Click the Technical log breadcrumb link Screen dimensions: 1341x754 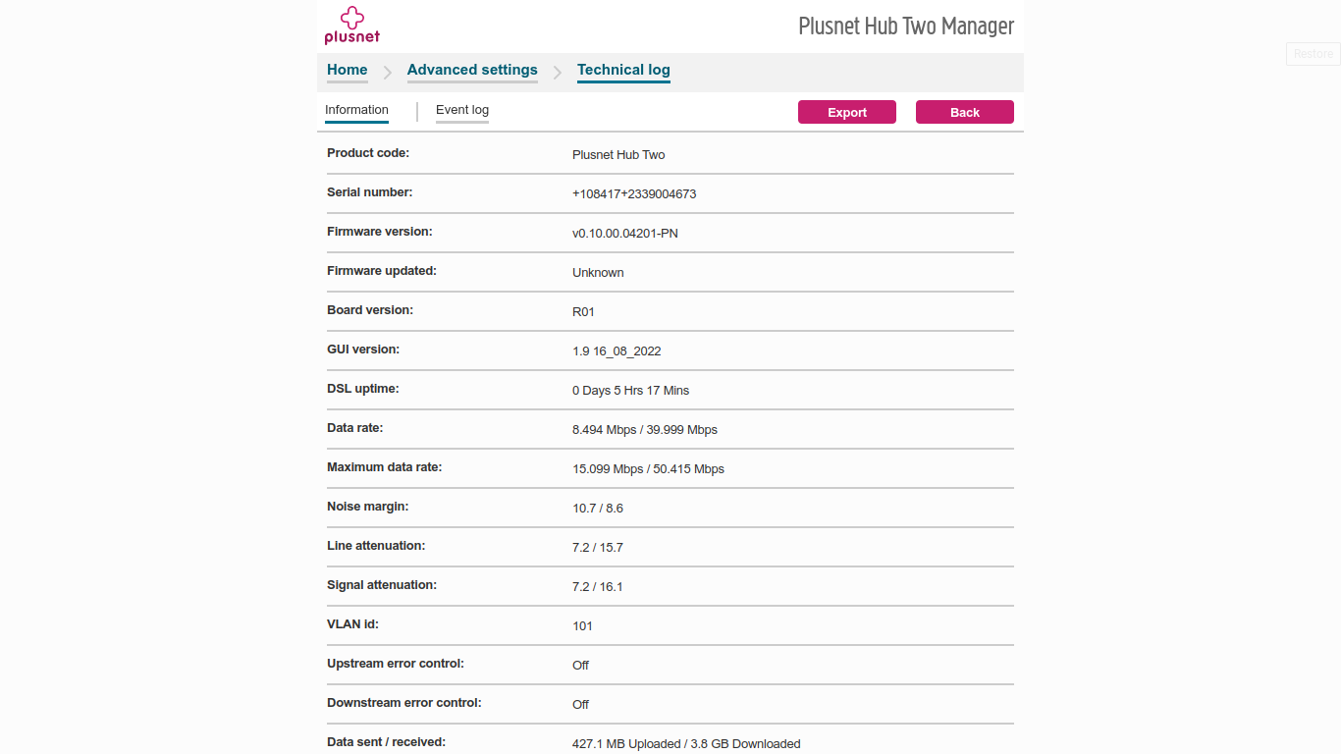623,70
